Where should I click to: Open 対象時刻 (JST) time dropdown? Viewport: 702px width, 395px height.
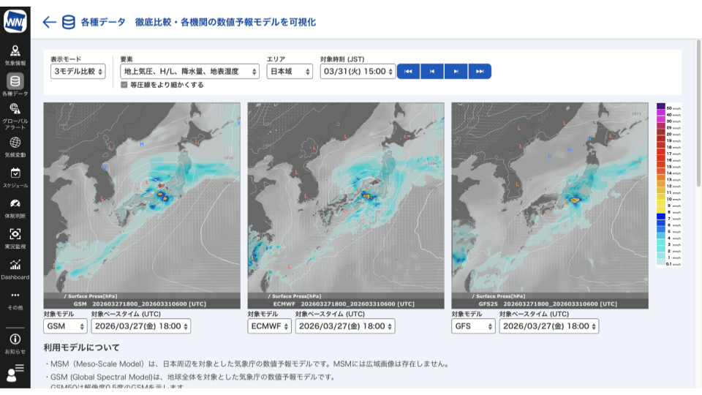click(358, 71)
